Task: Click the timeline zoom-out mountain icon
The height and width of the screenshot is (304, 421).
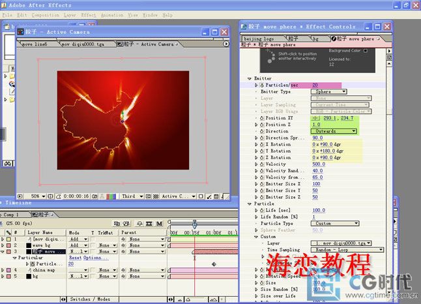Action: point(180,299)
